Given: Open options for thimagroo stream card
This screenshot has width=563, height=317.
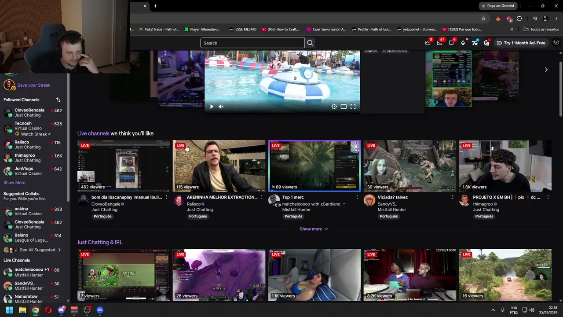Looking at the screenshot, I should (x=548, y=197).
